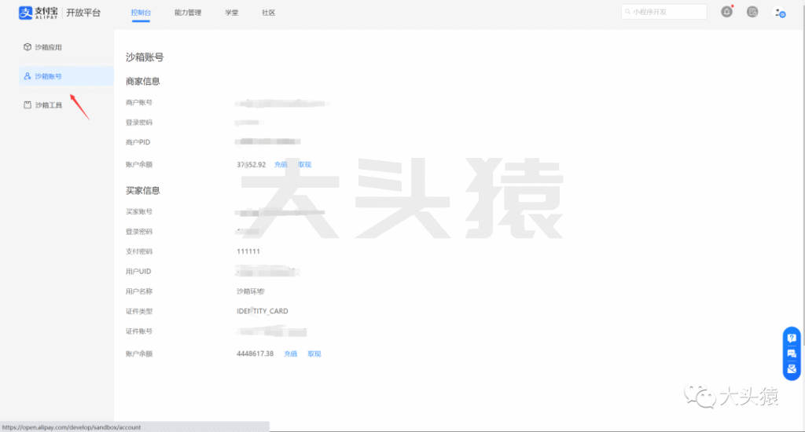Screen dimensions: 805x432
Task: Open 沙箱工具 in the sidebar
Action: coord(66,105)
